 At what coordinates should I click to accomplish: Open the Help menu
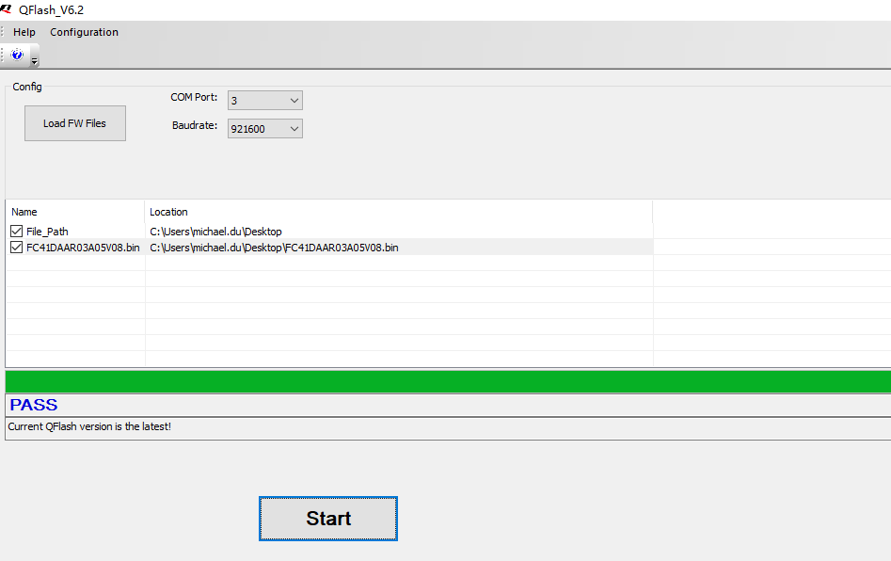(x=24, y=31)
